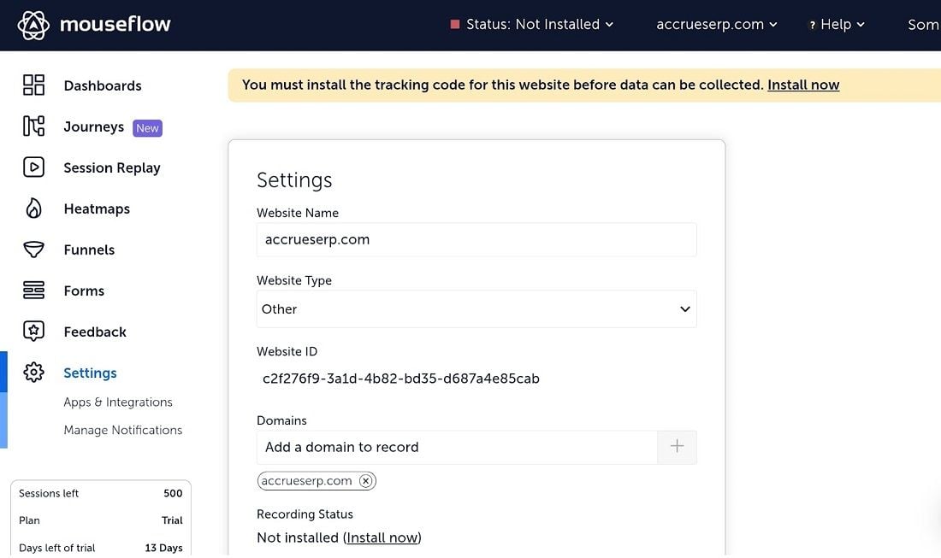The height and width of the screenshot is (558, 941).
Task: Click the Mouseflow logo icon
Action: pos(33,25)
